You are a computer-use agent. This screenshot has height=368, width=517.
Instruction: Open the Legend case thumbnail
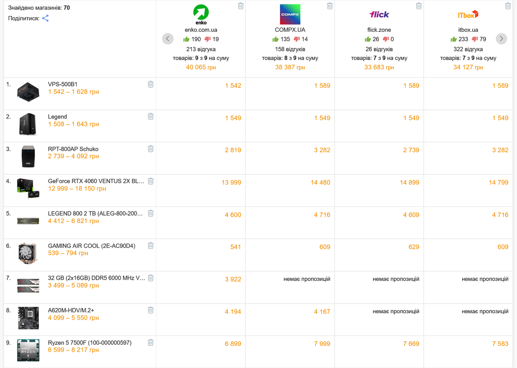click(28, 124)
